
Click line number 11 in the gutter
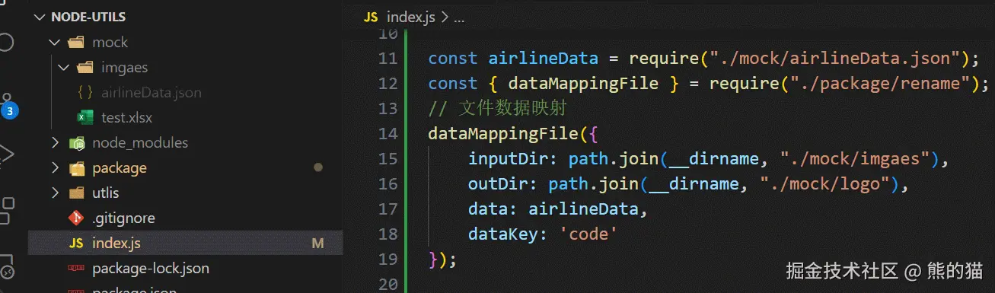[387, 59]
